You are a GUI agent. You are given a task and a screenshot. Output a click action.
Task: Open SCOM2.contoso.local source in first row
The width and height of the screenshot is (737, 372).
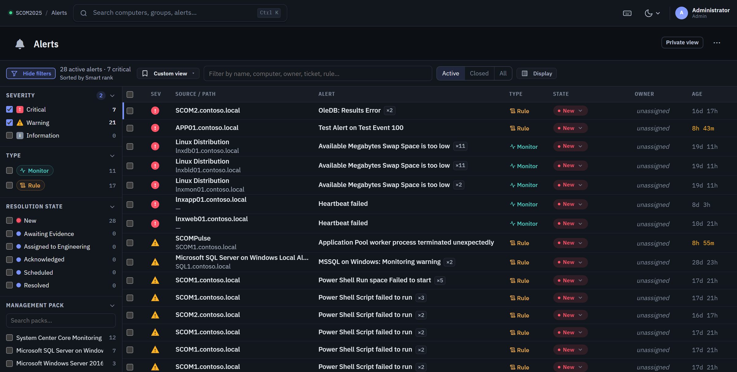208,110
